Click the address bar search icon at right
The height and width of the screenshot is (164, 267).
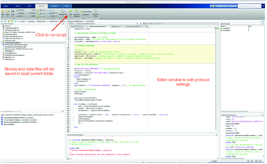[263, 21]
